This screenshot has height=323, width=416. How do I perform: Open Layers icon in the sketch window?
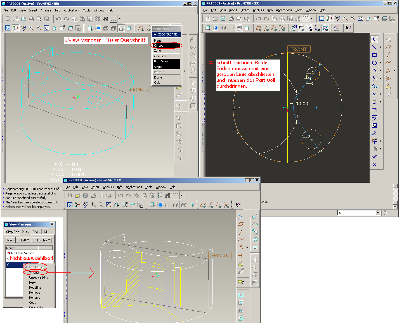pyautogui.click(x=384, y=18)
